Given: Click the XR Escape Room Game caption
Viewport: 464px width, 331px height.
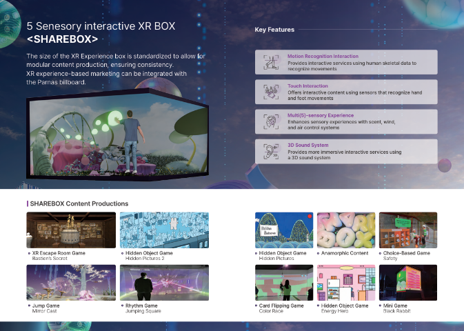Looking at the screenshot, I should pyautogui.click(x=59, y=253).
